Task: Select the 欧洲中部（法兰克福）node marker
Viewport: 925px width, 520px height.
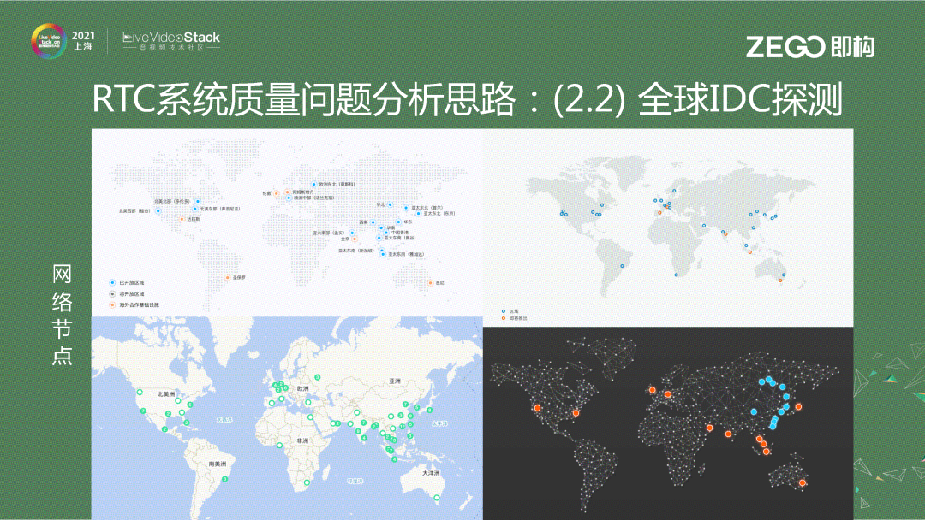Action: coord(289,198)
